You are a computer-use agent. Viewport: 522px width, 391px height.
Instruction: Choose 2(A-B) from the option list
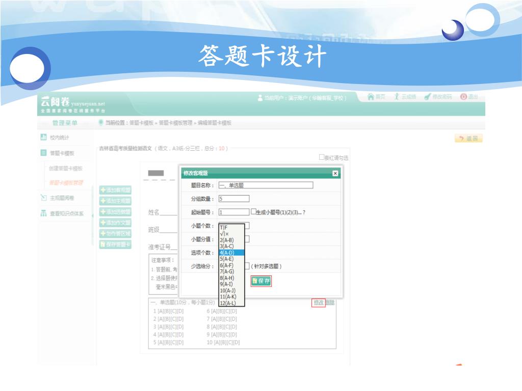231,240
